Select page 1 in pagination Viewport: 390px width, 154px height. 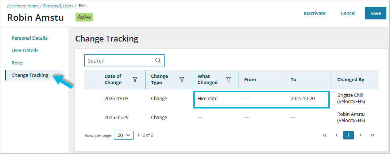coord(348,135)
